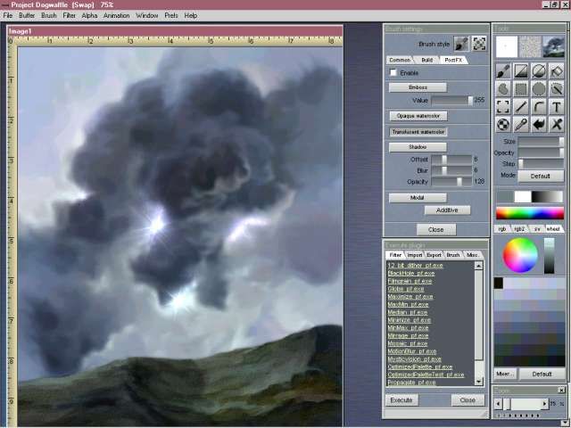Select the paintbrush tool in Tools panel
Image resolution: width=571 pixels, height=428 pixels.
[503, 71]
